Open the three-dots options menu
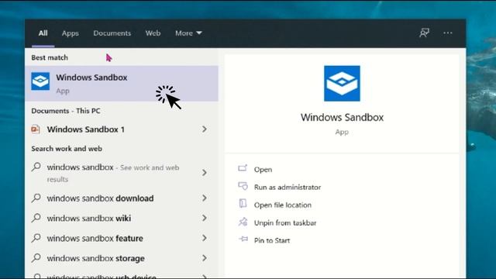 [x=448, y=33]
